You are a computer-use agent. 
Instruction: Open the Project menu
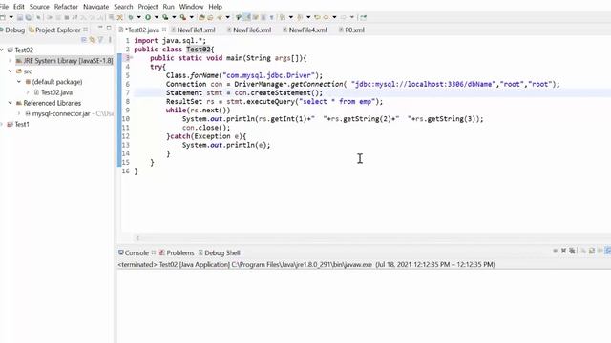[x=148, y=7]
